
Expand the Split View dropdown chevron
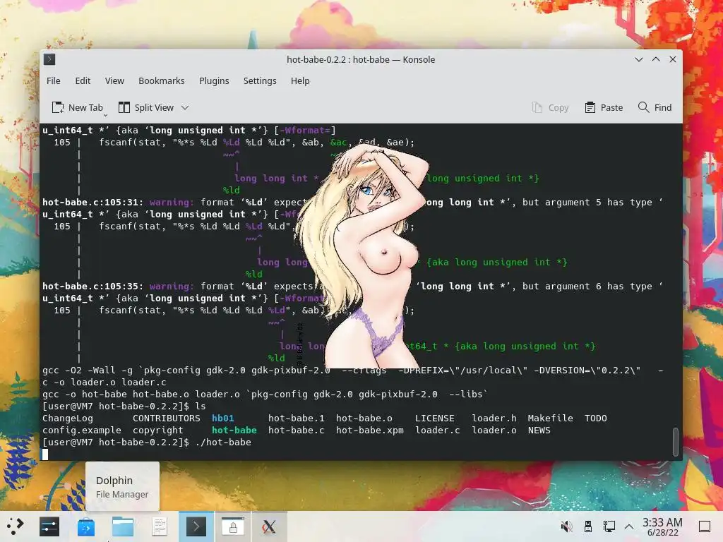click(x=185, y=107)
